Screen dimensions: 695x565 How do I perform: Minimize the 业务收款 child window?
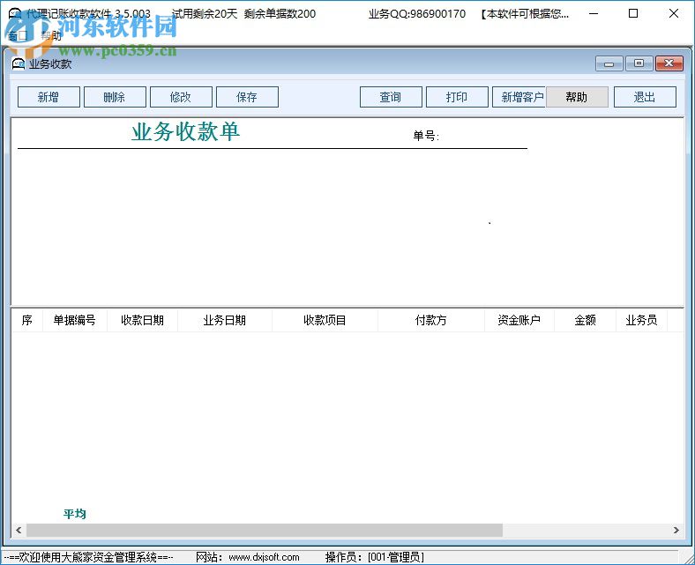(609, 63)
